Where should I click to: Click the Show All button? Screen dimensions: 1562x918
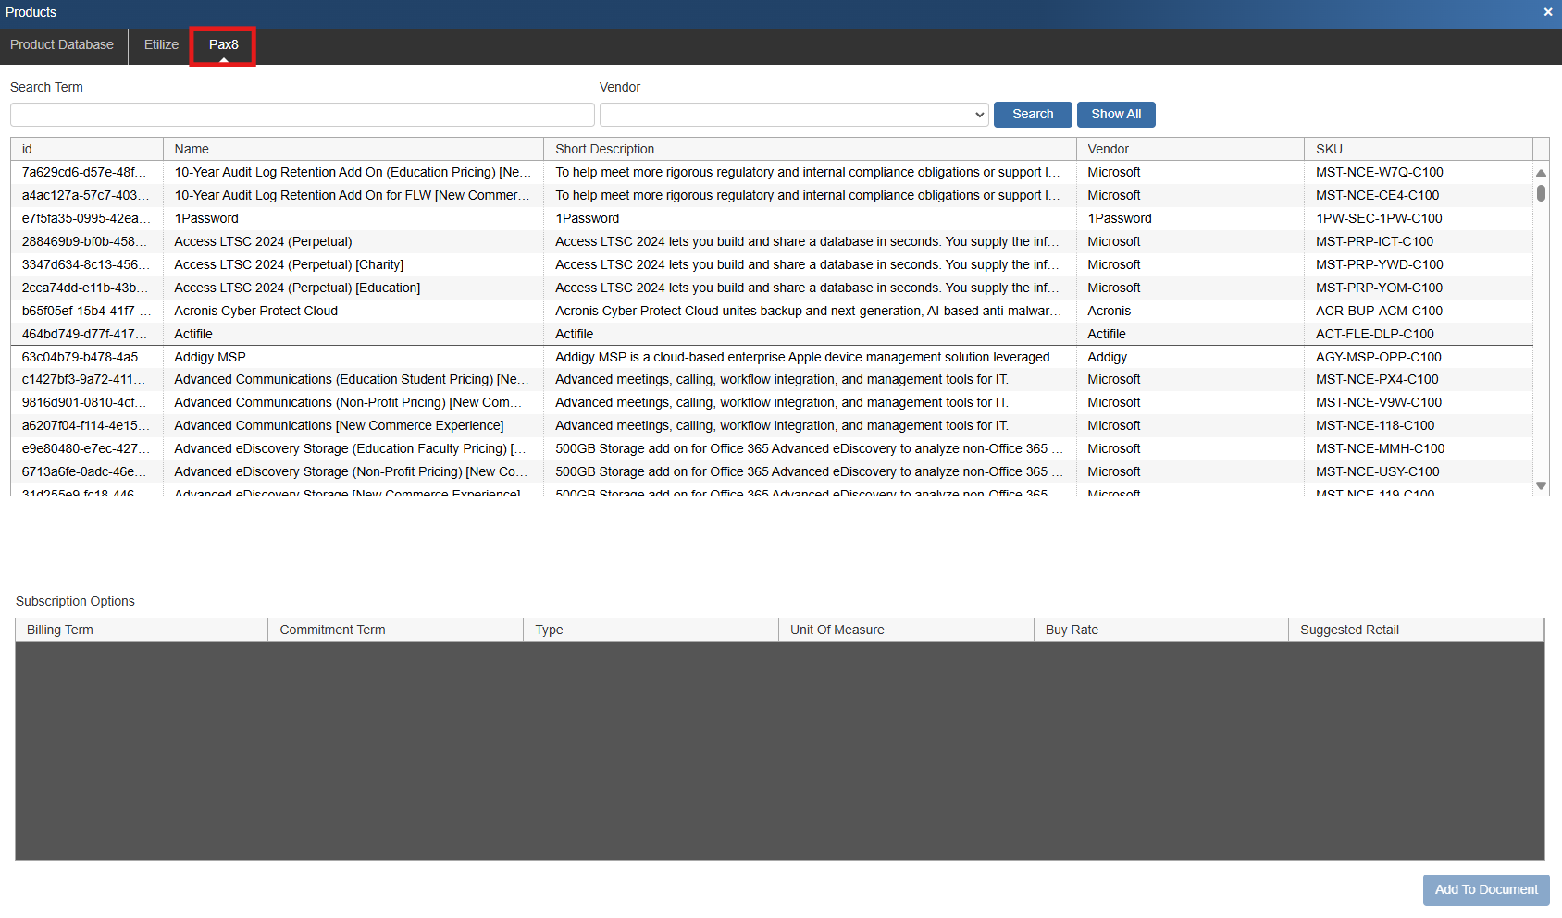1115,115
